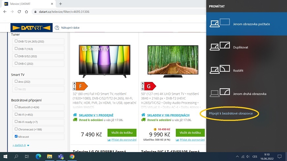Open File Explorer from taskbar

click(49, 157)
